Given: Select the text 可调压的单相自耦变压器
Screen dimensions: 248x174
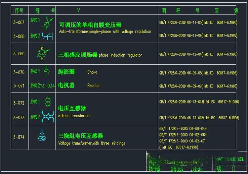Looking at the screenshot, I should [90, 25].
